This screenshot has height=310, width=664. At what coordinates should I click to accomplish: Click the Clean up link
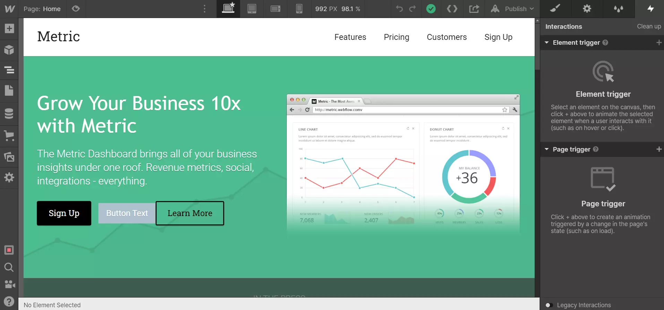(649, 26)
